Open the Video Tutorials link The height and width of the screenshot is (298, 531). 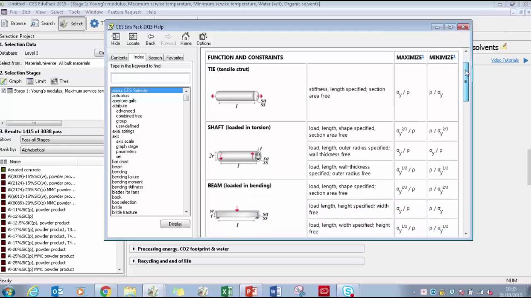point(505,60)
